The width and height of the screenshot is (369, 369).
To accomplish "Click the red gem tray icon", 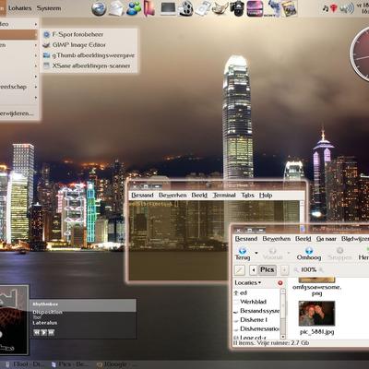I will tap(334, 8).
